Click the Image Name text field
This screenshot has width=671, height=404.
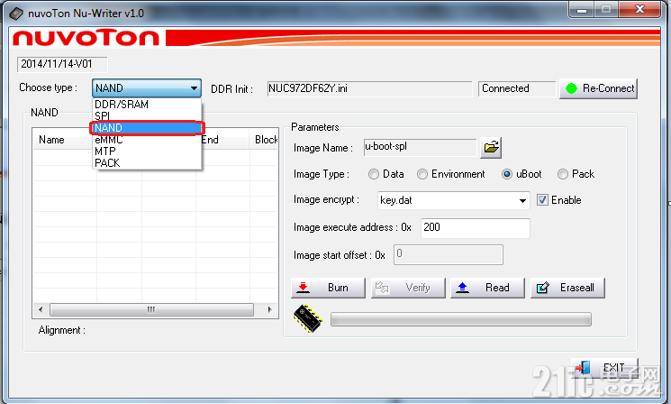[420, 147]
